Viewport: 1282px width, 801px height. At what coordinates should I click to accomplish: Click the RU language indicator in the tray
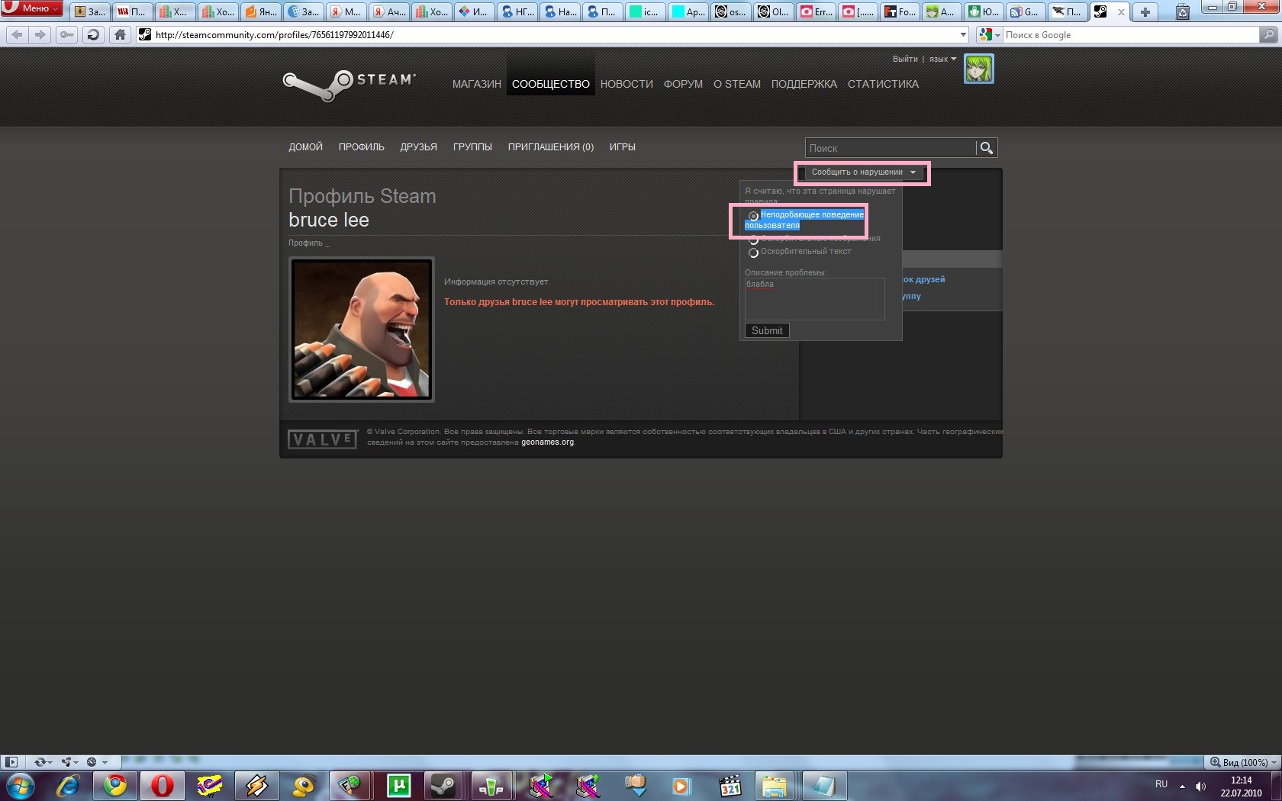1161,784
